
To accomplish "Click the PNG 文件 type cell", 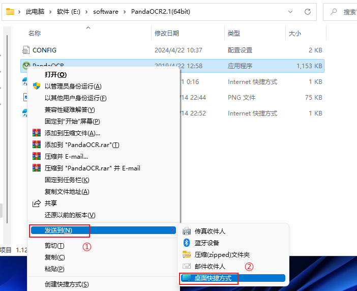I will [242, 98].
